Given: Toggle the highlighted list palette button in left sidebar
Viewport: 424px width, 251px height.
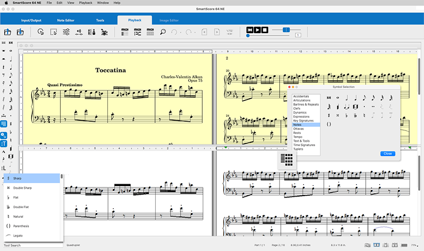Looking at the screenshot, I should pos(3,124).
